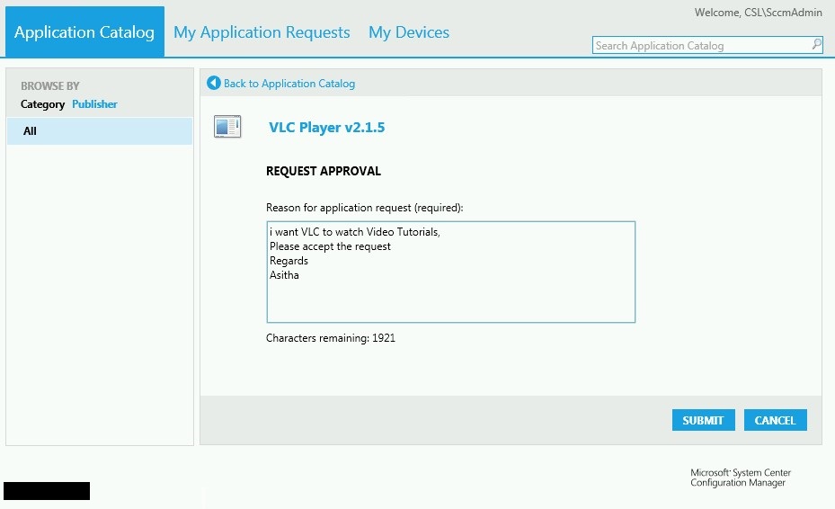Click the Characters remaining: 1921 text
Screen dimensions: 835x509
[x=331, y=338]
